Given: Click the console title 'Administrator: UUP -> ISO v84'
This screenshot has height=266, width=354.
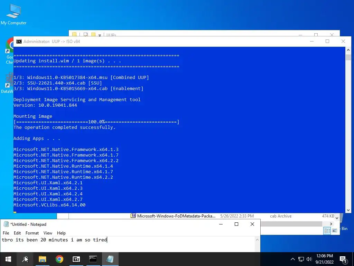Looking at the screenshot, I should click(x=52, y=42).
